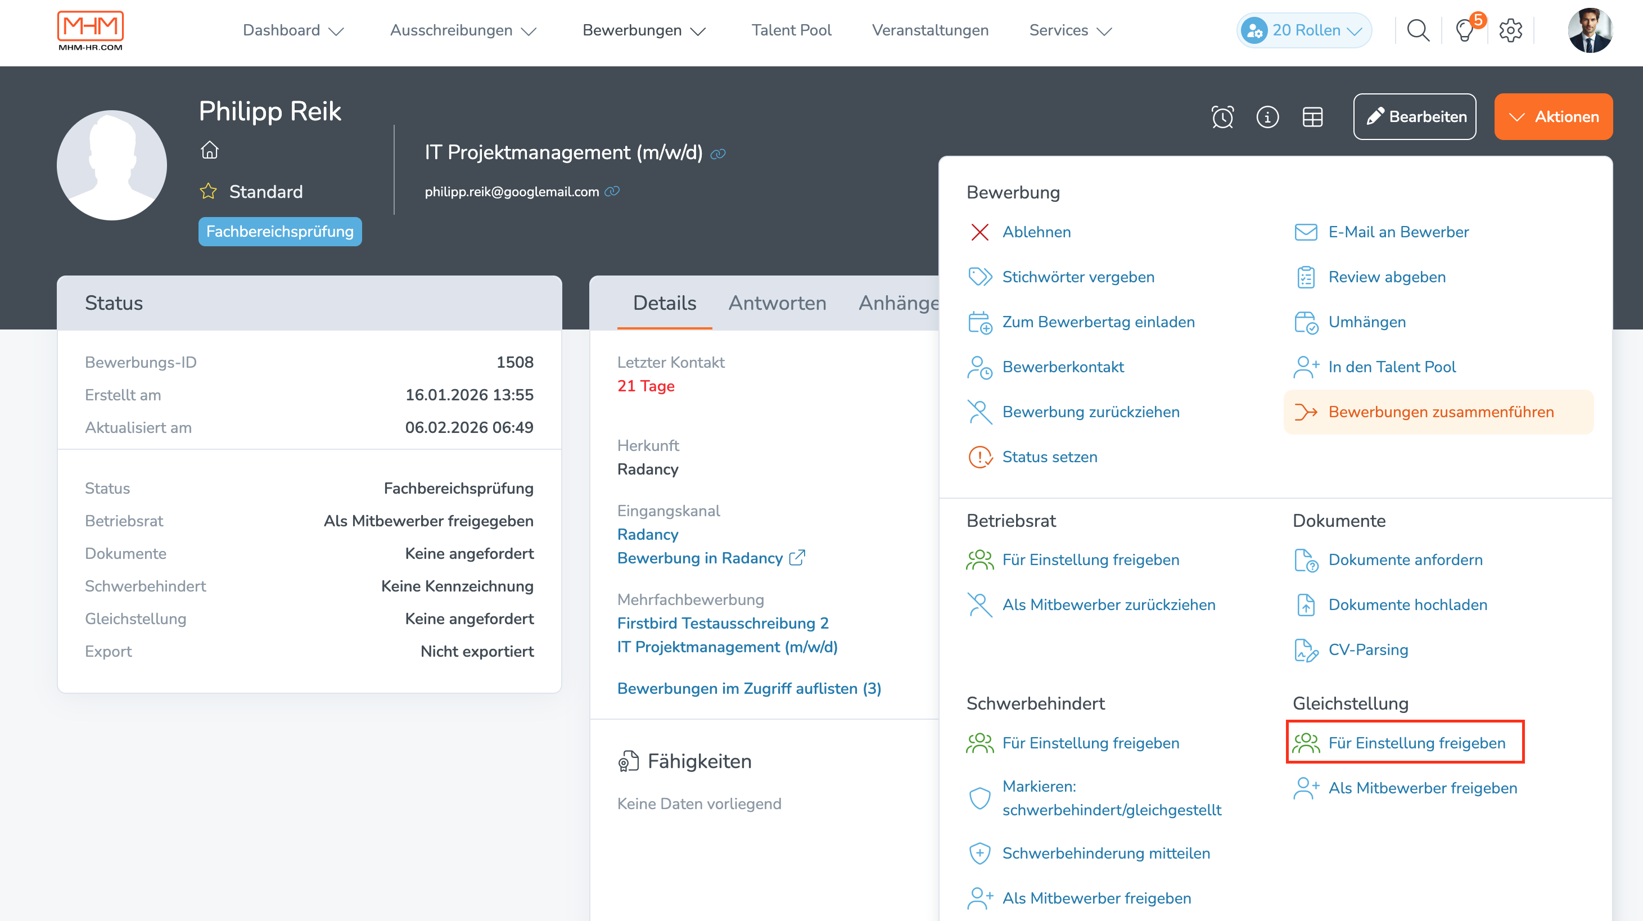The height and width of the screenshot is (921, 1643).
Task: Toggle the star favorite next to Standard
Action: [x=208, y=191]
